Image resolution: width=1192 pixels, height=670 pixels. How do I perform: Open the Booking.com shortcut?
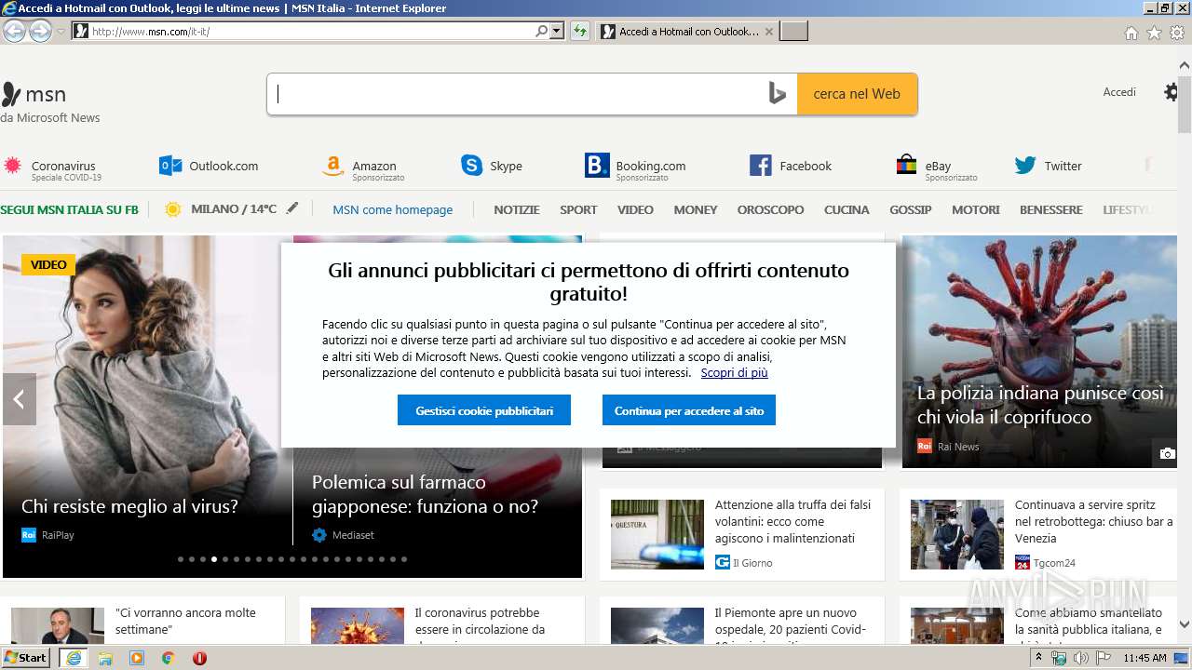tap(635, 167)
